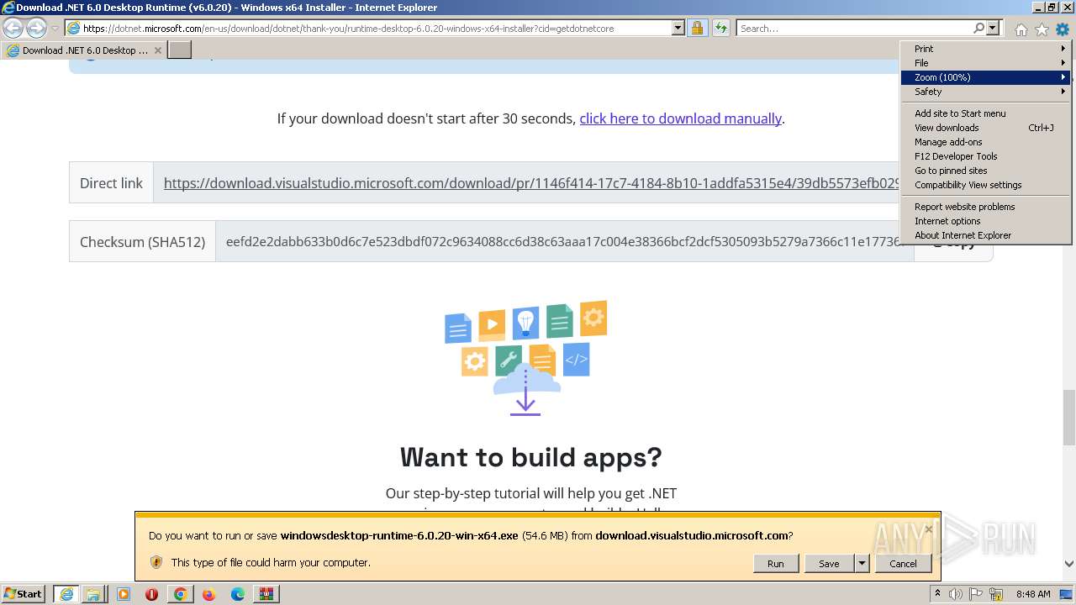The image size is (1076, 605).
Task: Launch media player from taskbar
Action: pos(124,594)
